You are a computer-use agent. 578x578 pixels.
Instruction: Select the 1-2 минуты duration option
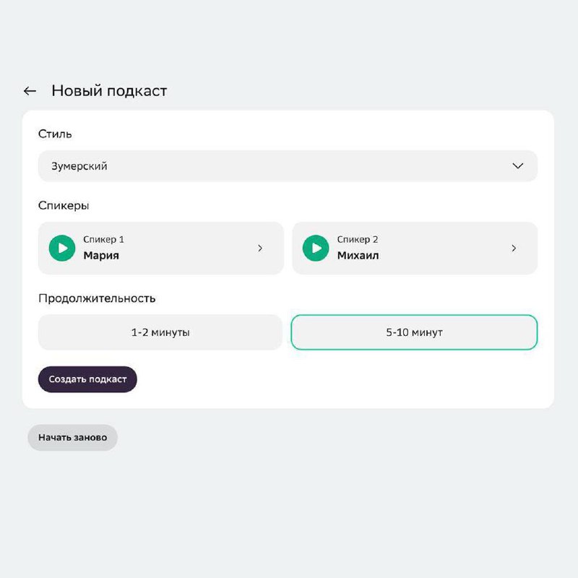(160, 332)
